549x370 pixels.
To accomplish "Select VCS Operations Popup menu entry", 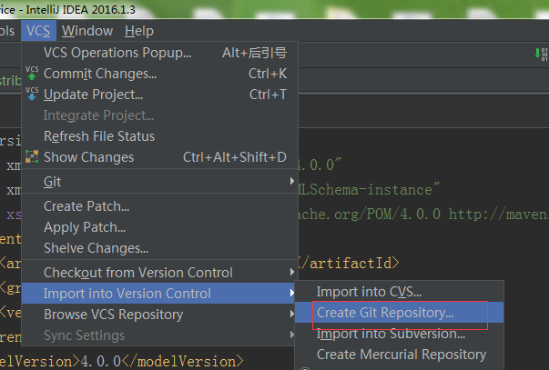I will click(x=117, y=53).
